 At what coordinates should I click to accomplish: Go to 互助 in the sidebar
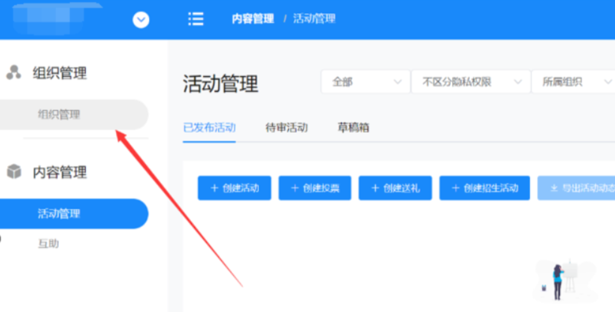click(x=48, y=244)
